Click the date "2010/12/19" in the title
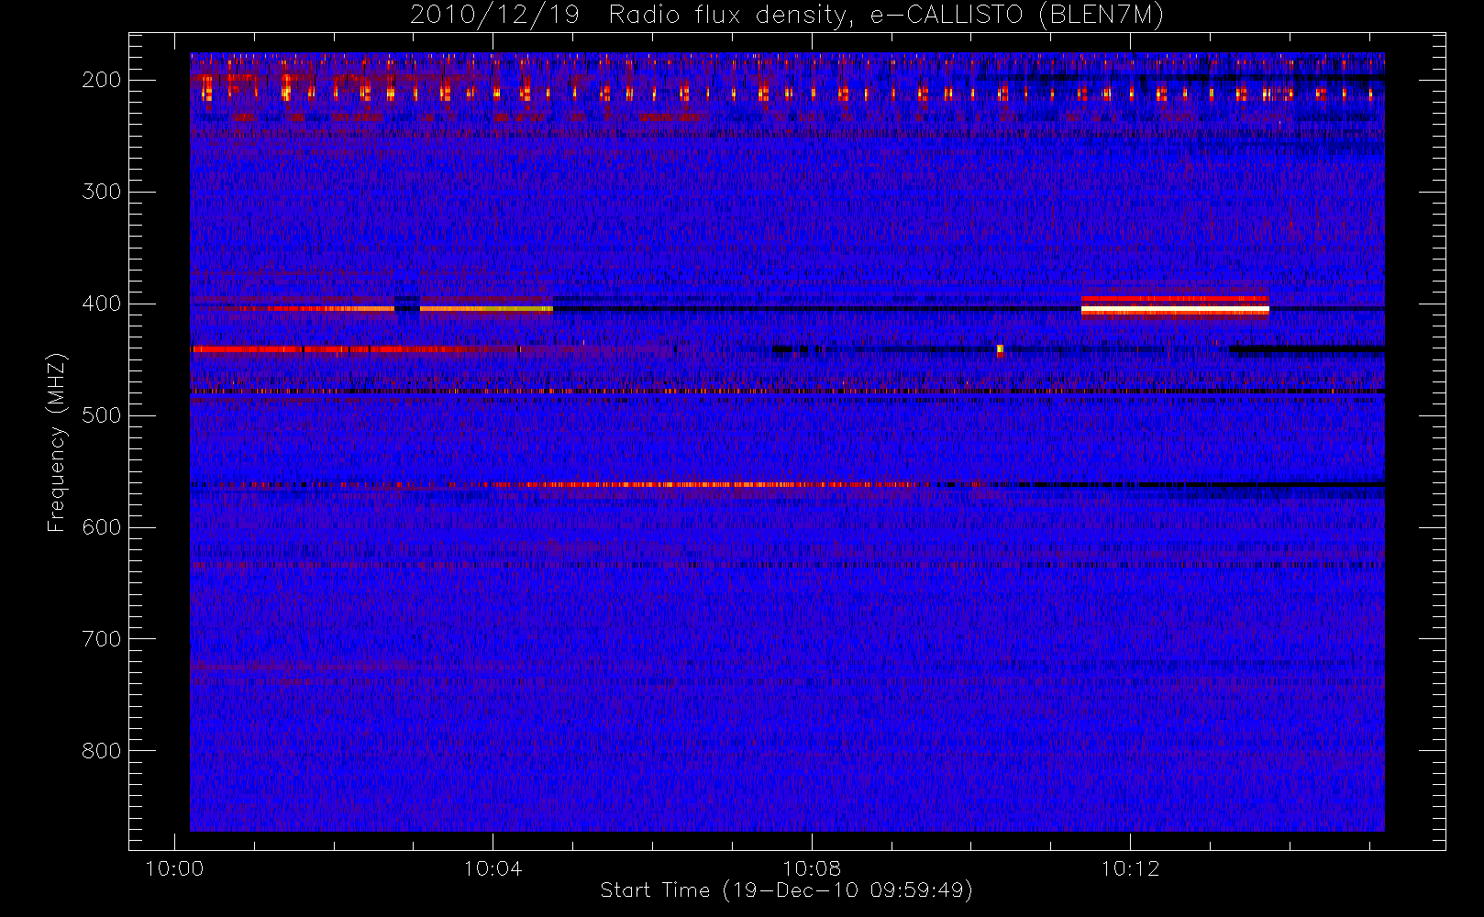This screenshot has height=917, width=1484. pos(494,15)
